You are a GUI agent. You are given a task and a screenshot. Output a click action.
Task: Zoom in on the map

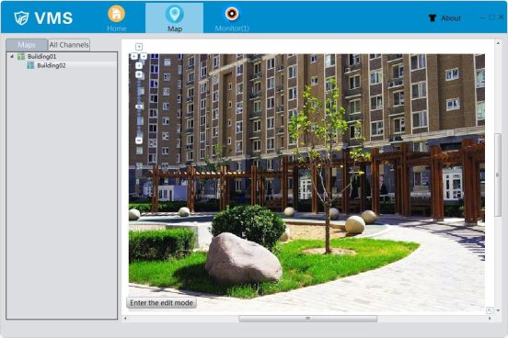(x=139, y=74)
